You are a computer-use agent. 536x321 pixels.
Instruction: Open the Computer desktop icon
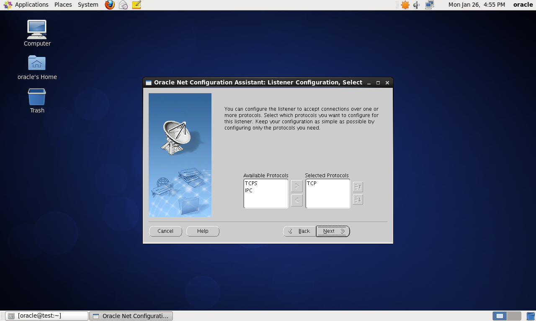[37, 33]
